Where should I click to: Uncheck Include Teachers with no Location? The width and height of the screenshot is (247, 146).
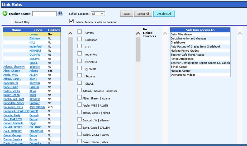click(x=71, y=21)
